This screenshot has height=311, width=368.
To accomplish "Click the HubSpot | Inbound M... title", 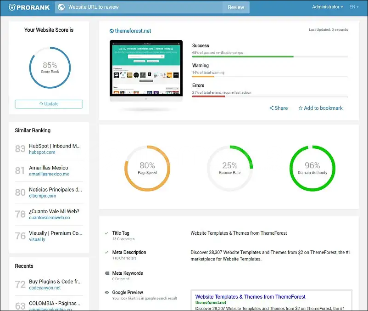I will [x=55, y=146].
